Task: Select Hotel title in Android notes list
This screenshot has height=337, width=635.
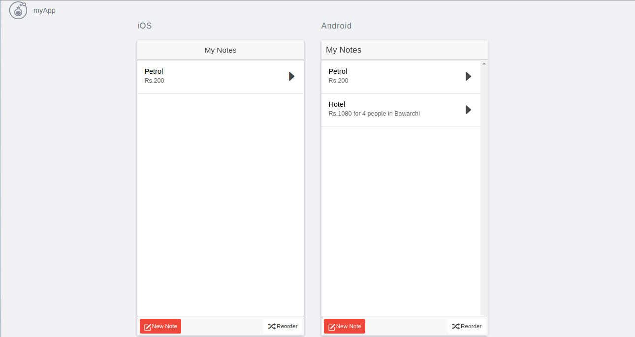Action: [337, 104]
